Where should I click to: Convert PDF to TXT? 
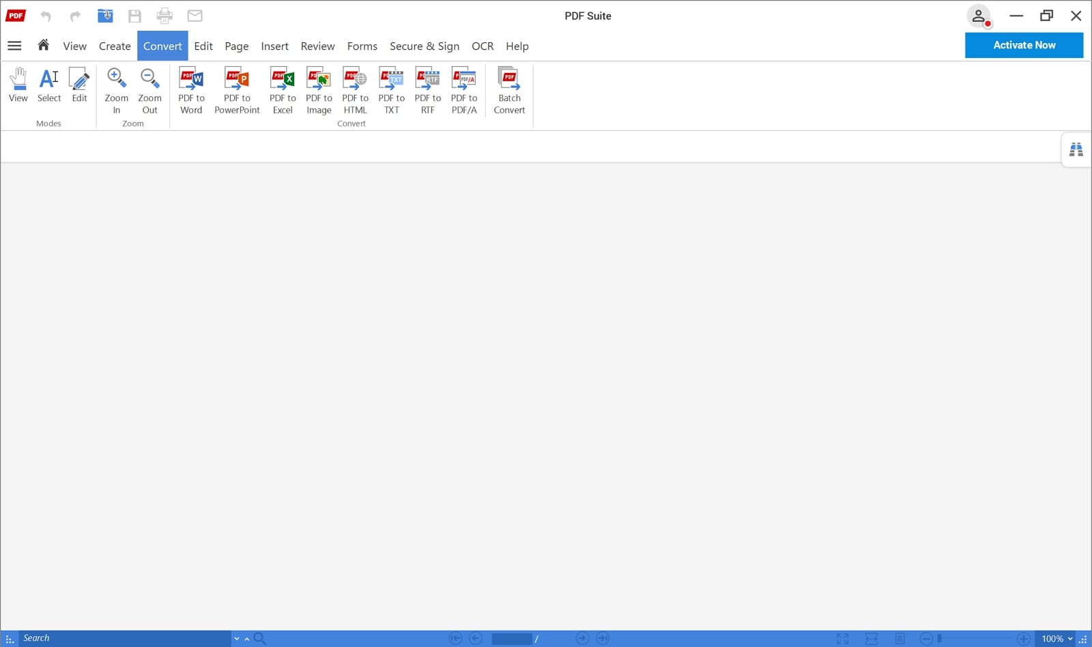click(391, 91)
